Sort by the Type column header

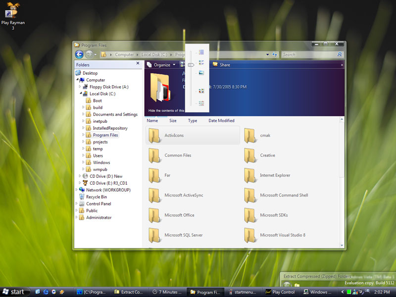(x=193, y=120)
